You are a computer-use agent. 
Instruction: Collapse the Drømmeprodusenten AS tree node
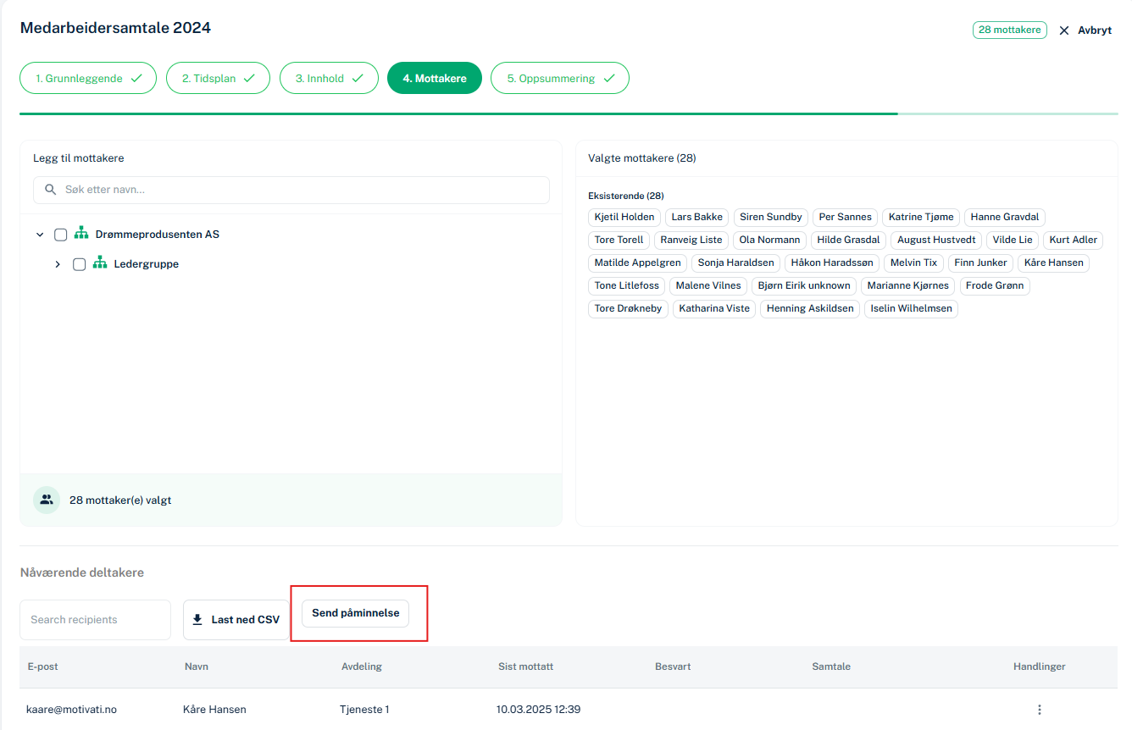40,235
